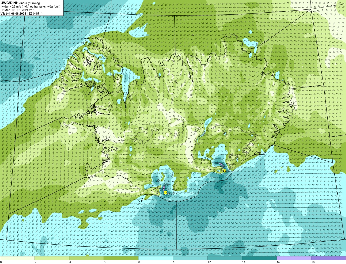Click the legend scale label "8"
This screenshot has width=346, height=264.
[x=139, y=262]
